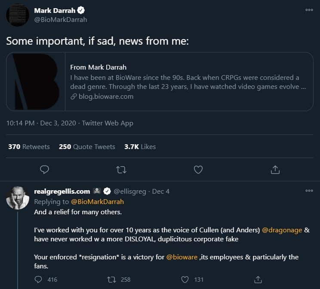The width and height of the screenshot is (320, 289).
Task: Reply to Mark Darrah's main tweet
Action: (x=45, y=170)
